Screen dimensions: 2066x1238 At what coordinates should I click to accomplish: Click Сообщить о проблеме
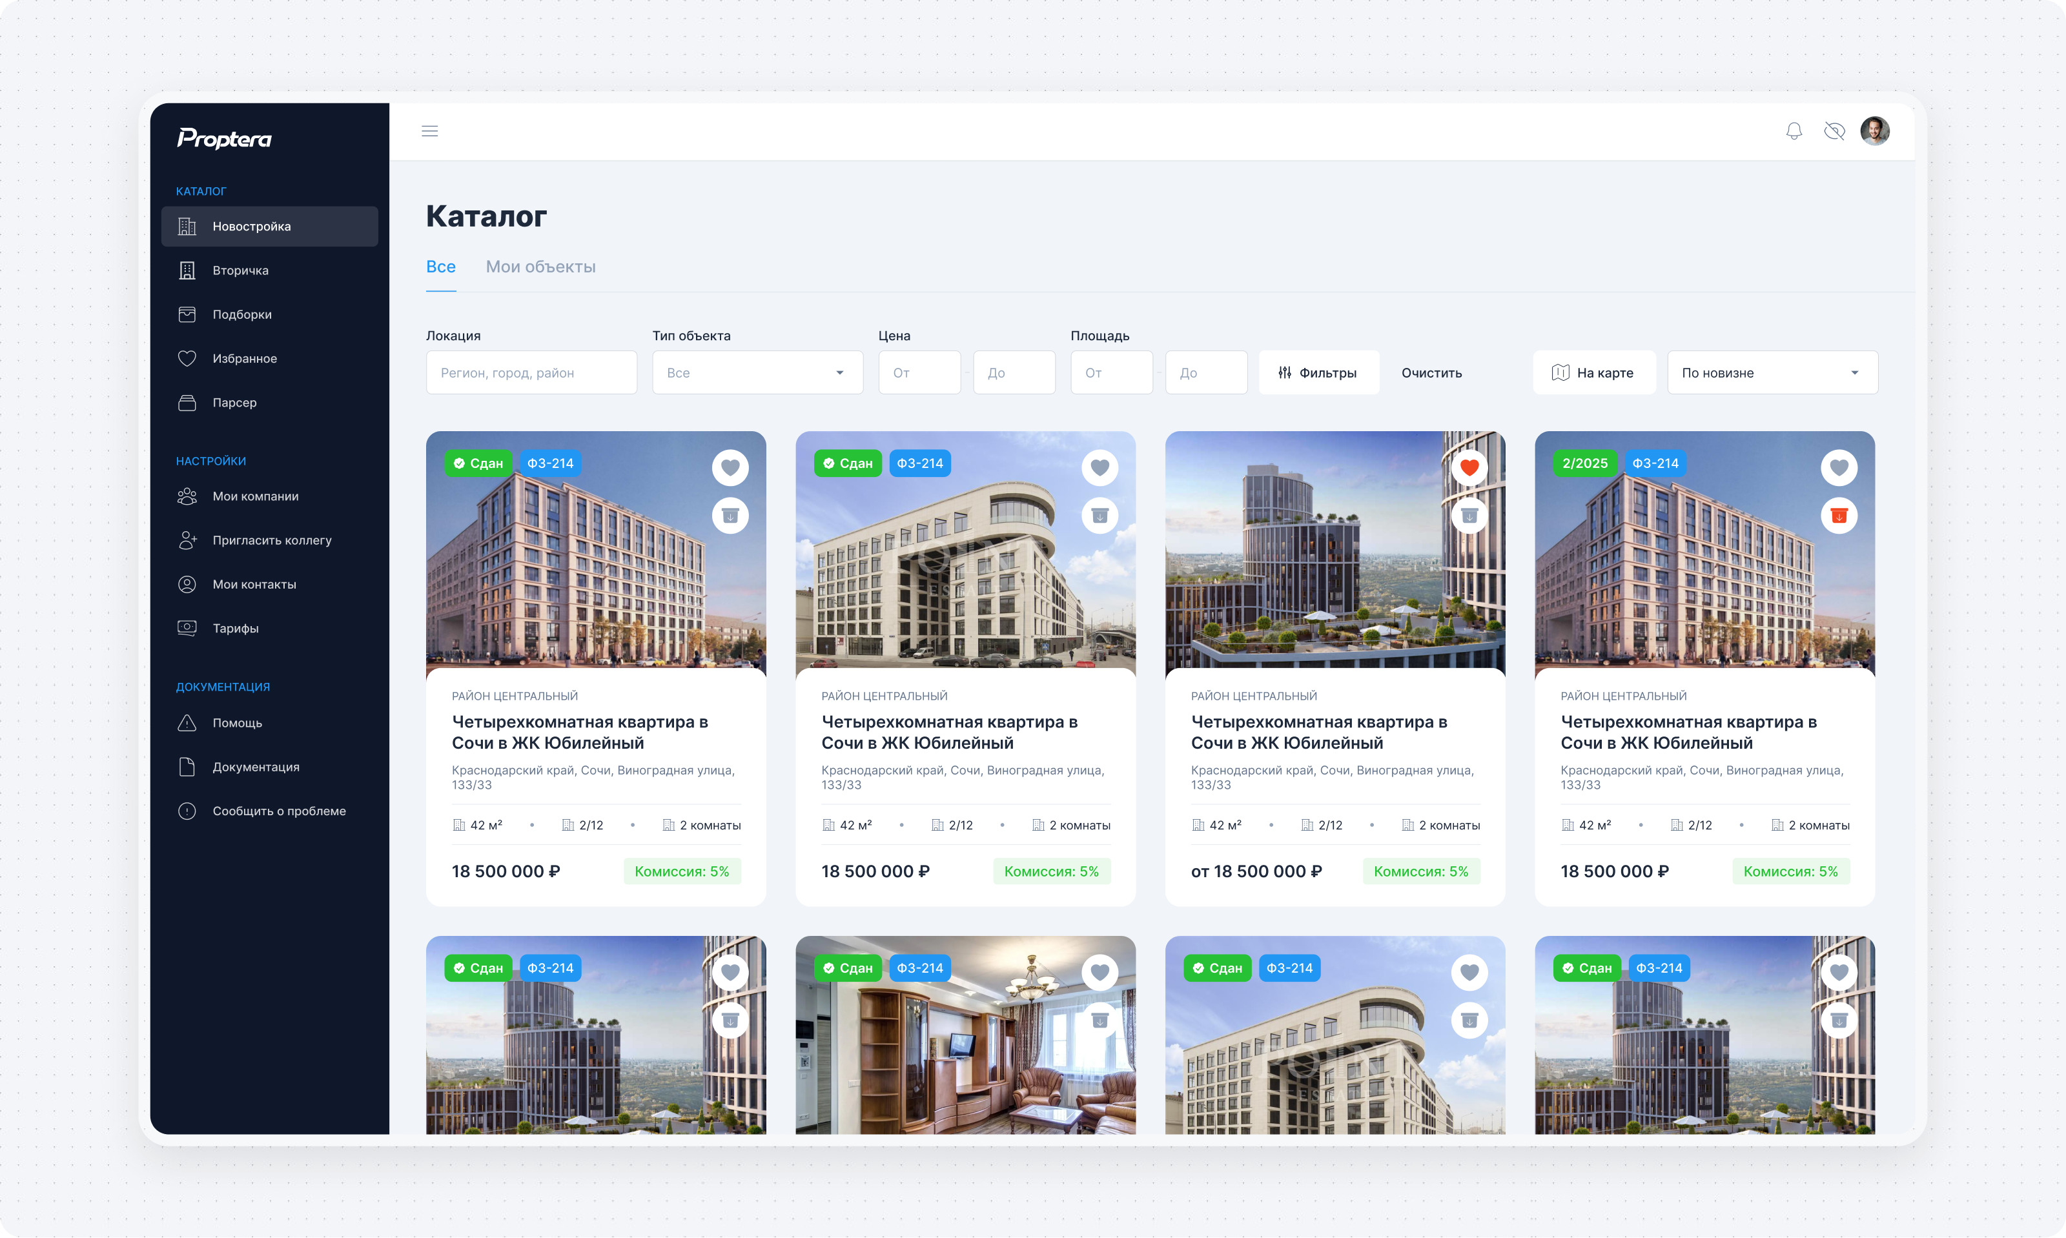pyautogui.click(x=279, y=811)
